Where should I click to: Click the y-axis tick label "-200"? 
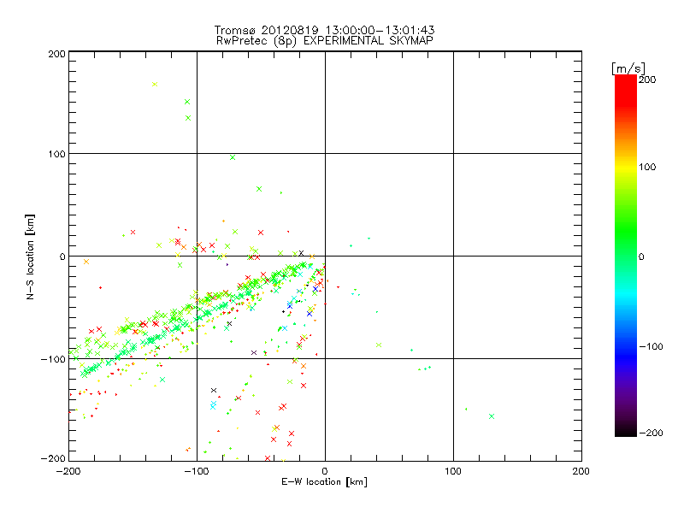pyautogui.click(x=53, y=458)
